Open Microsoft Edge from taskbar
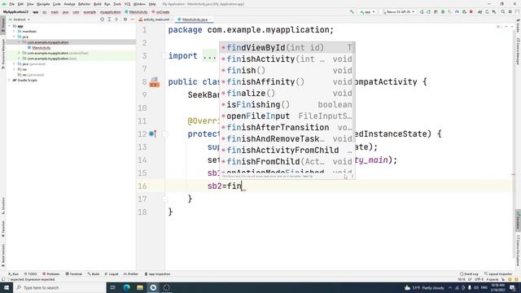The height and width of the screenshot is (293, 521). (x=127, y=287)
